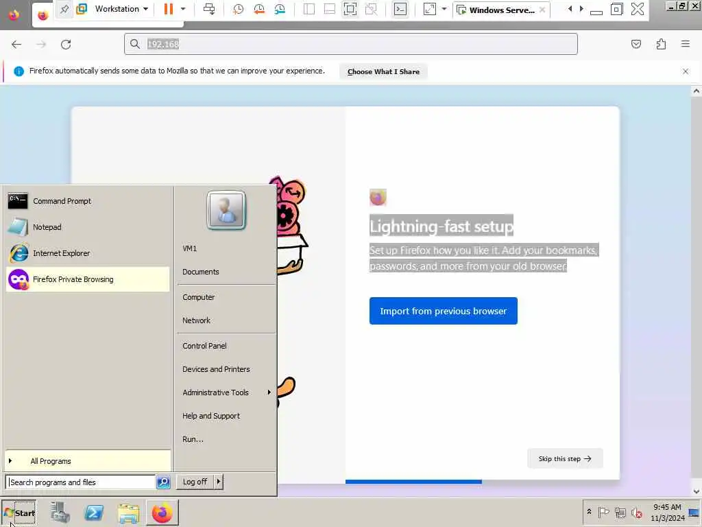Click the Firefox address bar
Image resolution: width=702 pixels, height=527 pixels.
coord(351,44)
